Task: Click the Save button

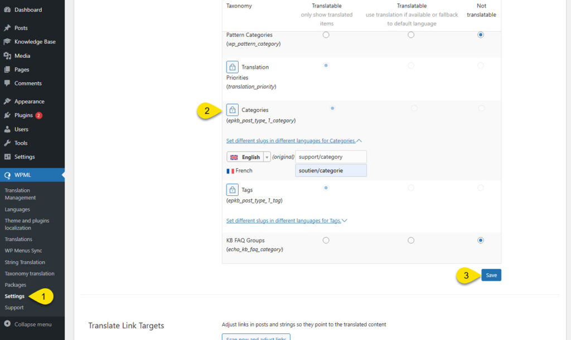Action: pyautogui.click(x=491, y=275)
